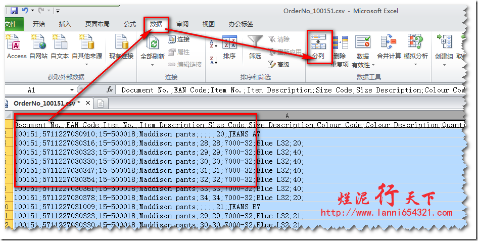Click 现有连接 (existing connections)
Screen dimensions: 478x241
pos(121,46)
